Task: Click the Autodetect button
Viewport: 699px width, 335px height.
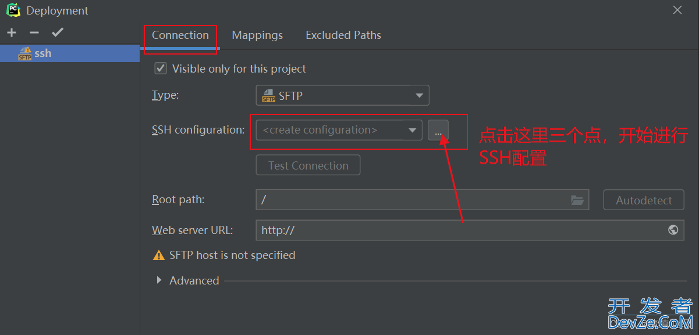Action: pyautogui.click(x=644, y=200)
